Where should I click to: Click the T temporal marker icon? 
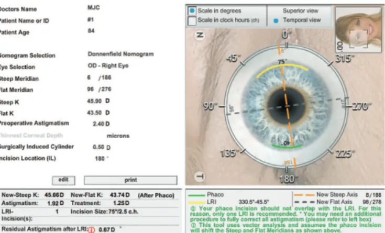200,176
